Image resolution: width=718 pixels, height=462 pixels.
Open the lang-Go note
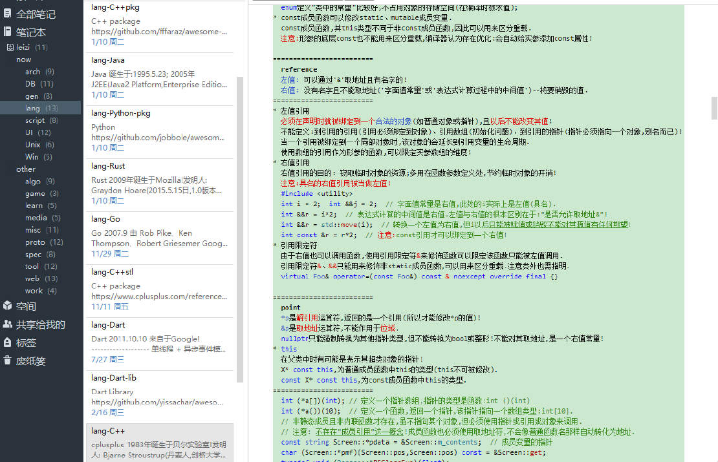click(x=160, y=238)
